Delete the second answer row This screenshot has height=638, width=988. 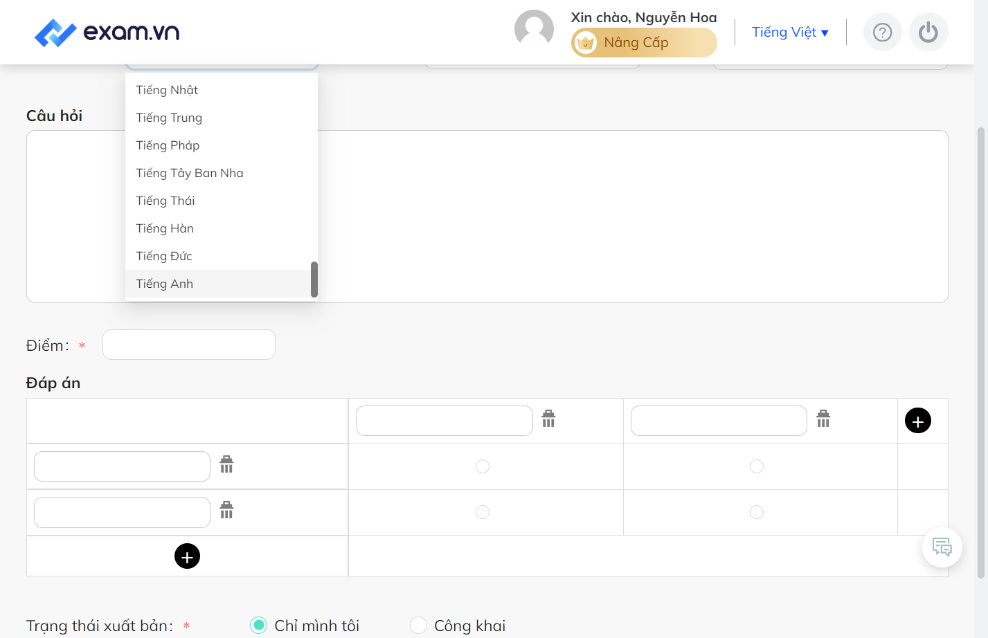[226, 510]
